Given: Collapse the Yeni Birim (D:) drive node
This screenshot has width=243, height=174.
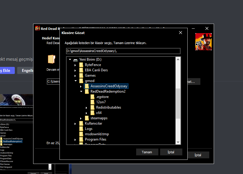Looking at the screenshot, I should [70, 59].
